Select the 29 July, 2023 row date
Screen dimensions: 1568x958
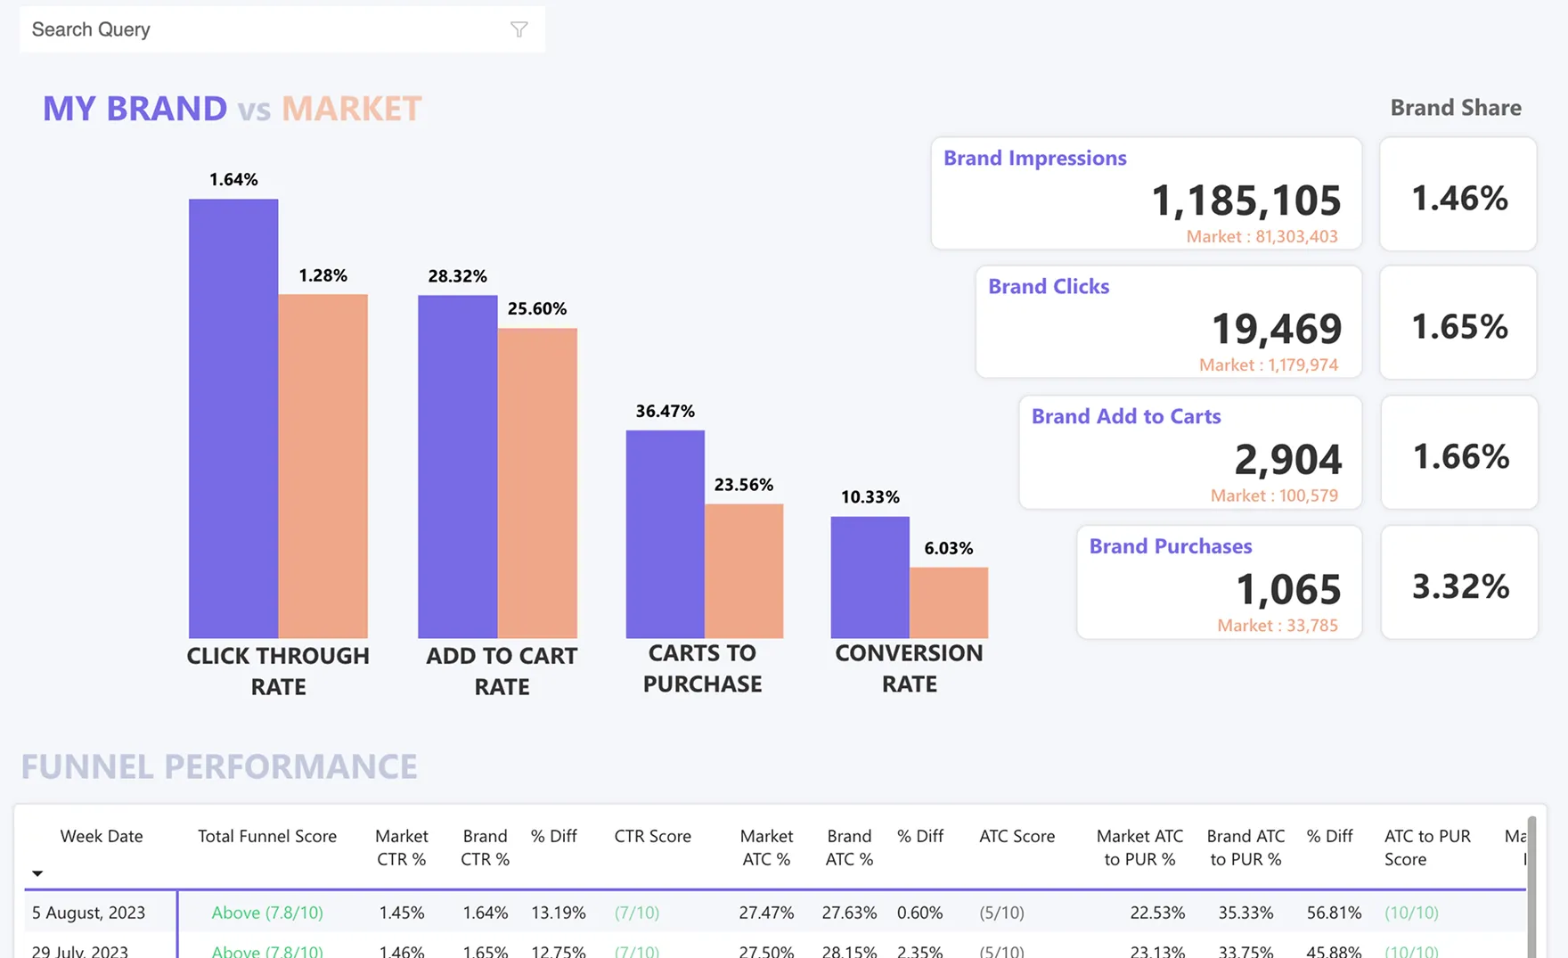click(80, 950)
